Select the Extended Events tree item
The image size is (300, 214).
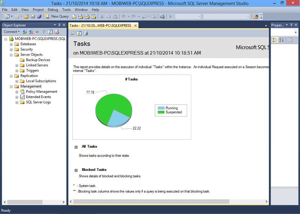tap(39, 97)
